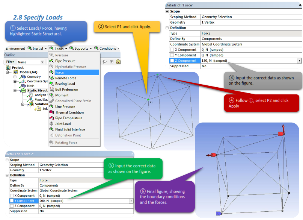Open the Filter Name combo box
This screenshot has width=303, height=220.
[x=30, y=62]
